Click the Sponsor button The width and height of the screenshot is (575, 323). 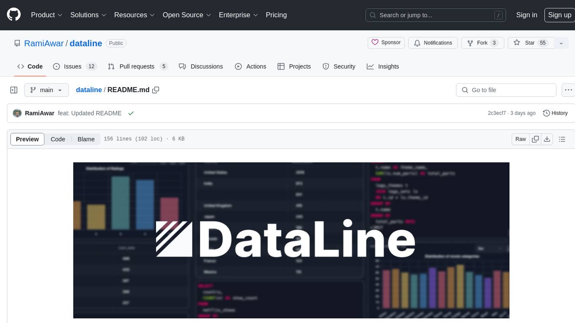click(x=386, y=43)
